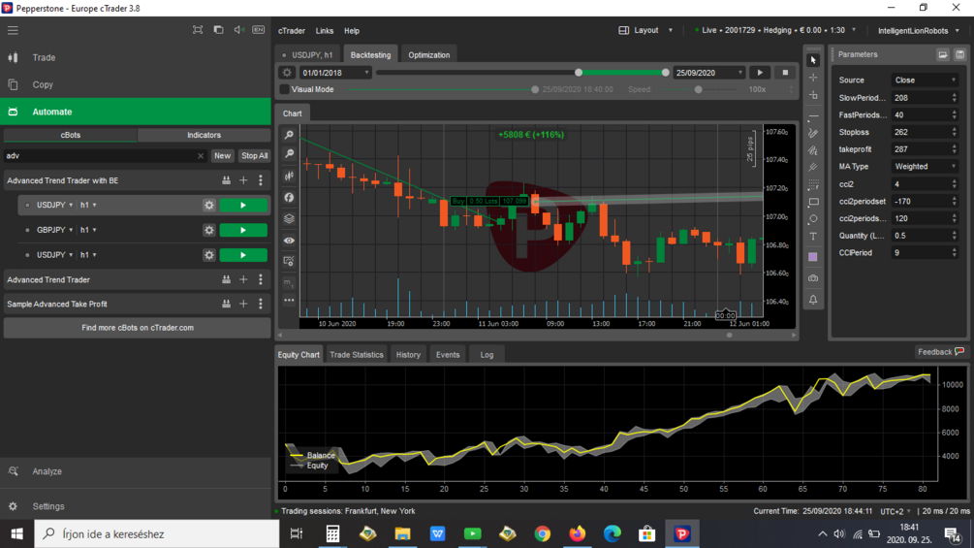Pick the horizontal line drawing tool
Viewport: 974px width, 548px height.
pos(813,116)
